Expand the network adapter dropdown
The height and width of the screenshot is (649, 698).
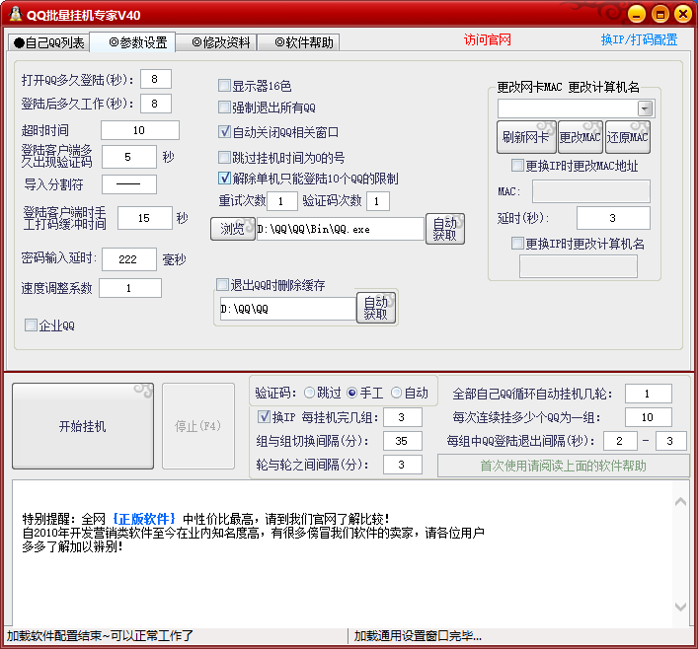tap(645, 108)
